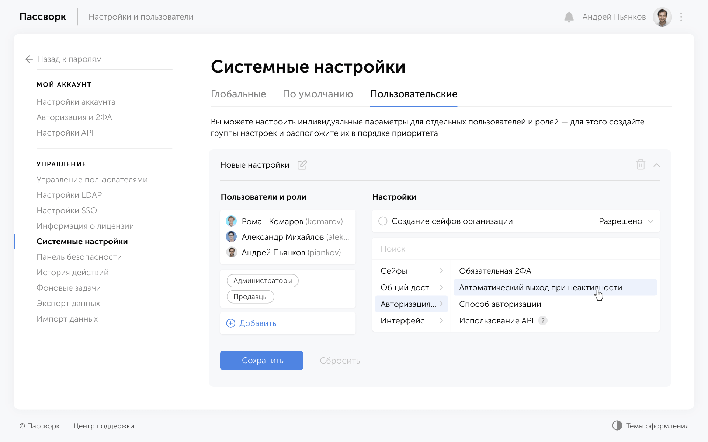Viewport: 708px width, 442px height.
Task: Open «Настройки аккаунта» in sidebar
Action: point(76,102)
